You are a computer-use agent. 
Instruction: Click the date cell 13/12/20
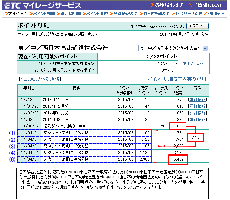(29, 100)
